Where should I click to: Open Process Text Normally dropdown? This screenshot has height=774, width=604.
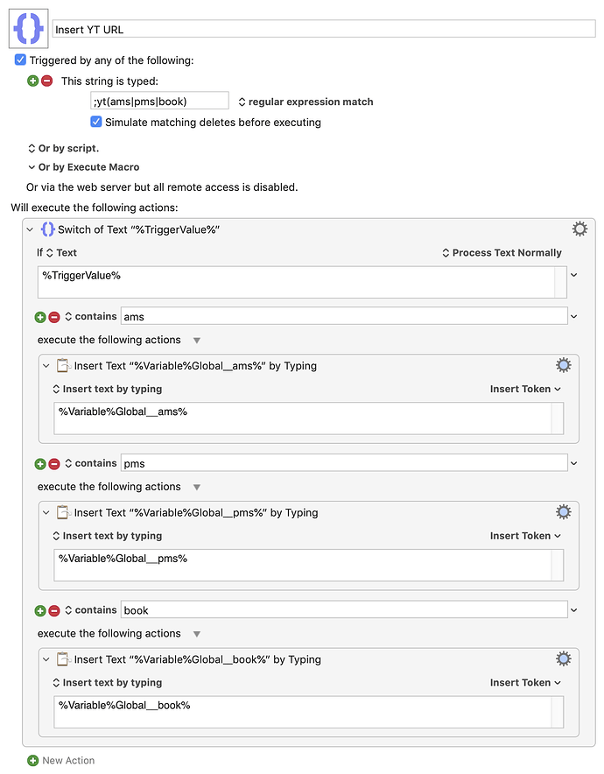[502, 253]
